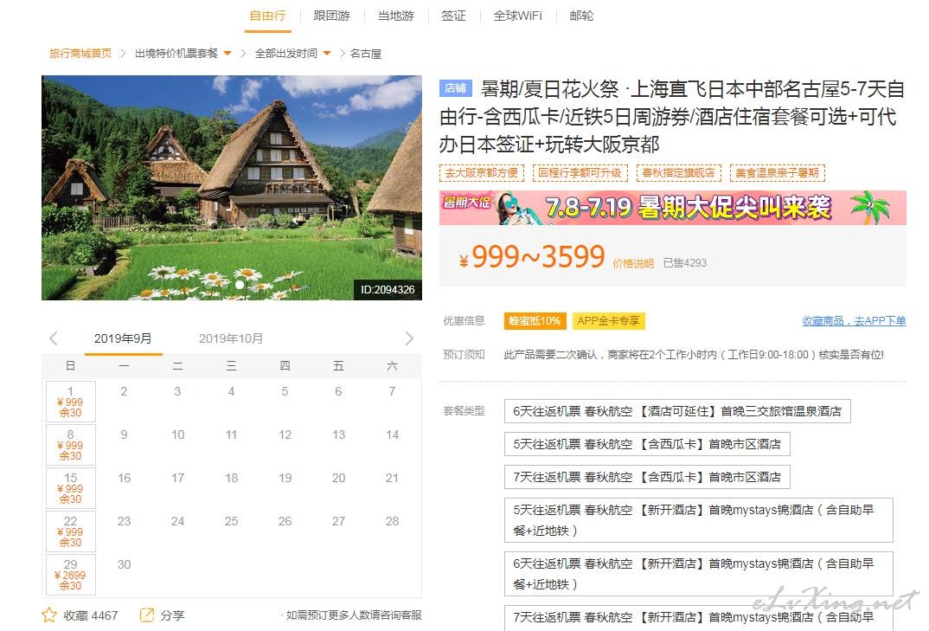Viewport: 929px width, 631px height.
Task: Click calendar date 14
Action: click(392, 435)
